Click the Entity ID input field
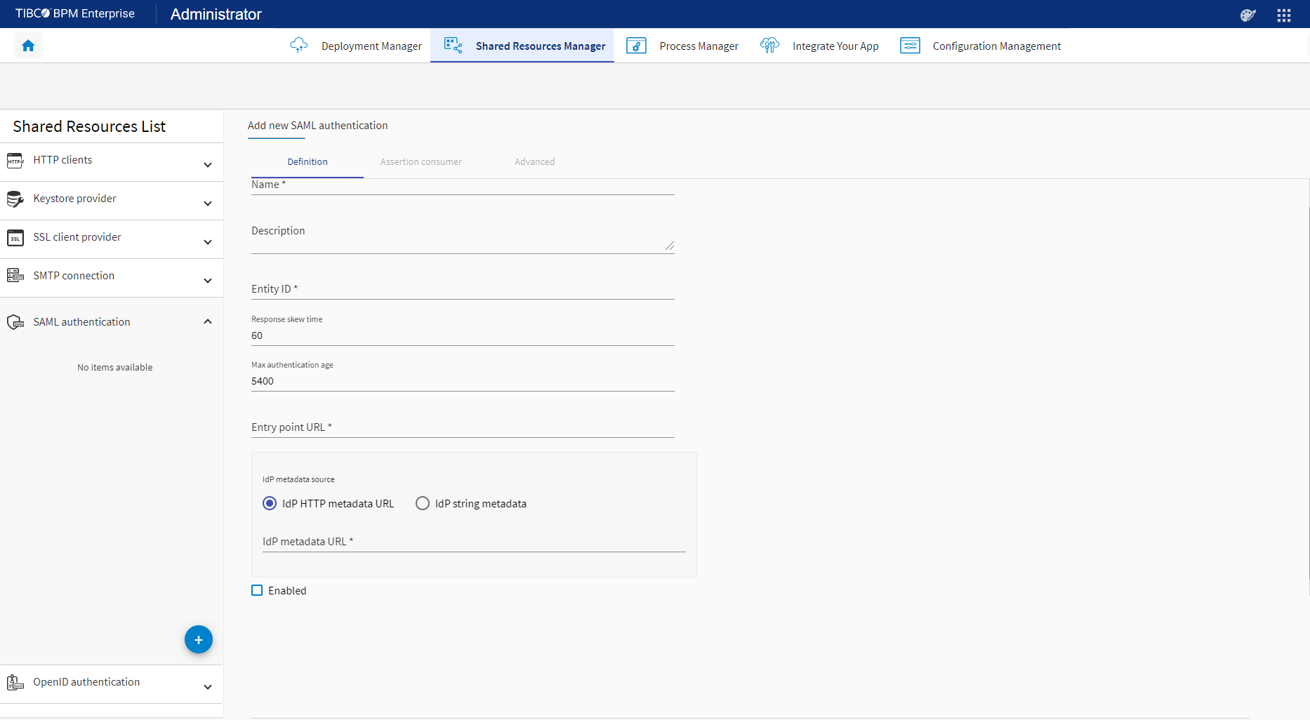Image resolution: width=1310 pixels, height=720 pixels. pos(463,289)
